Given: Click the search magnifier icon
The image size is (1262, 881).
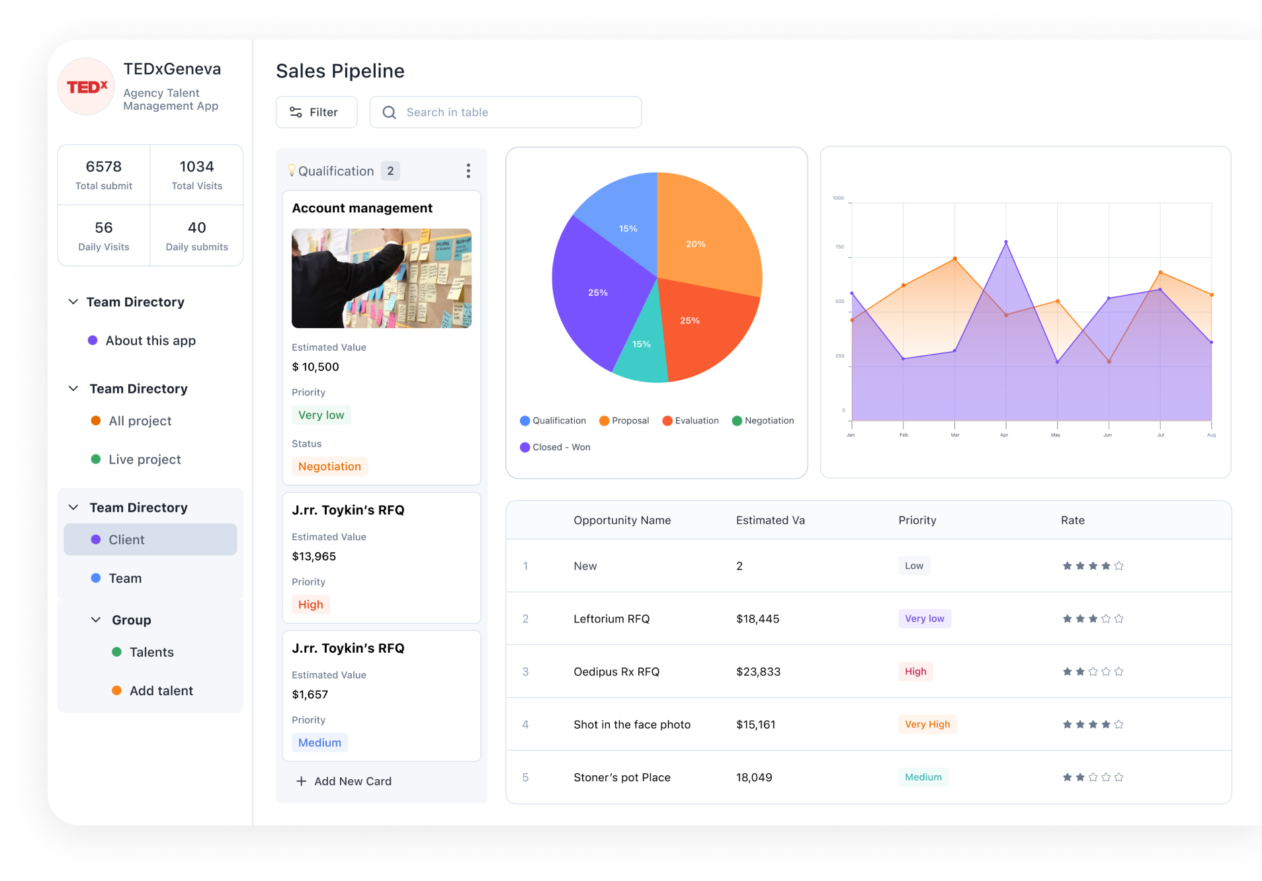Looking at the screenshot, I should pos(390,112).
